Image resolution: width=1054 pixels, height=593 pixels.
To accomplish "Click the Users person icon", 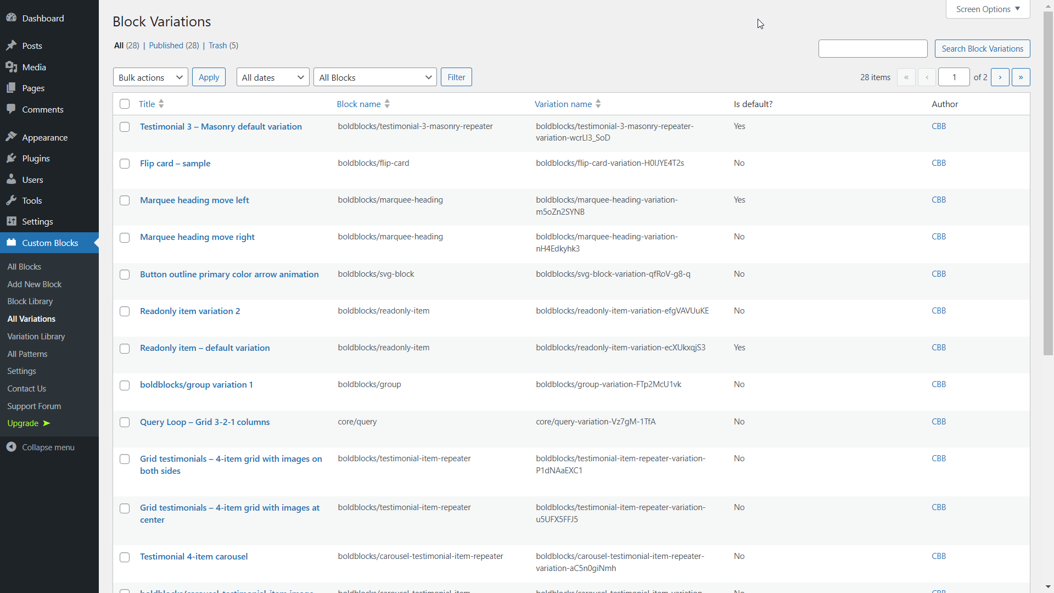I will (11, 180).
